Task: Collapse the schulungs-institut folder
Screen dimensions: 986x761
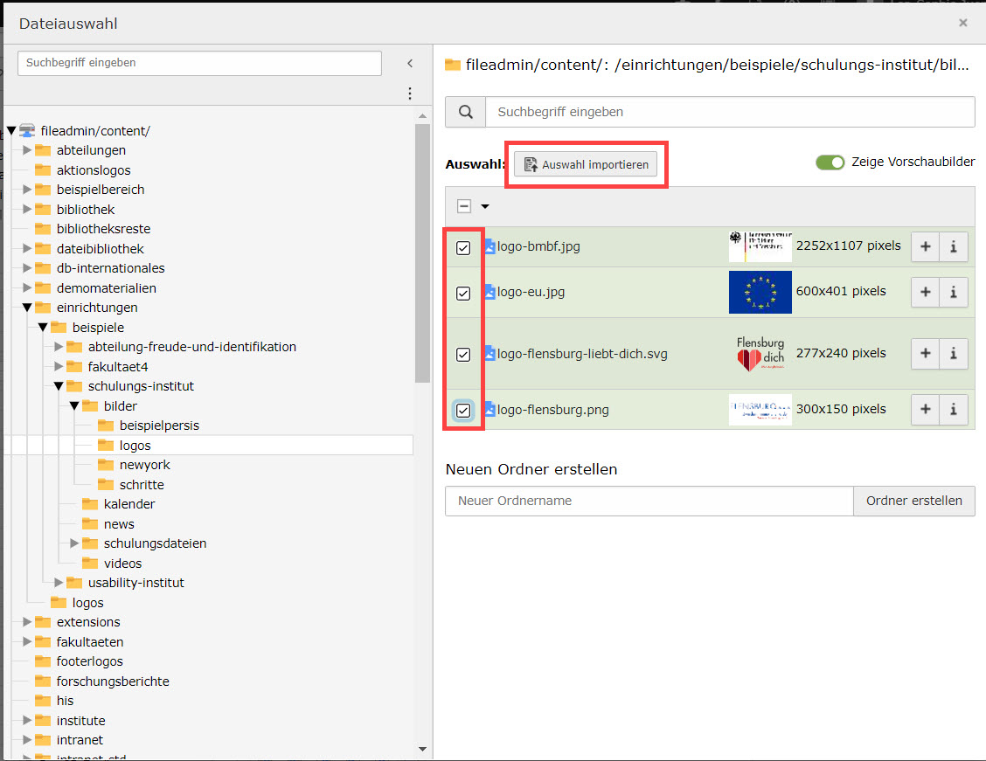Action: (59, 386)
